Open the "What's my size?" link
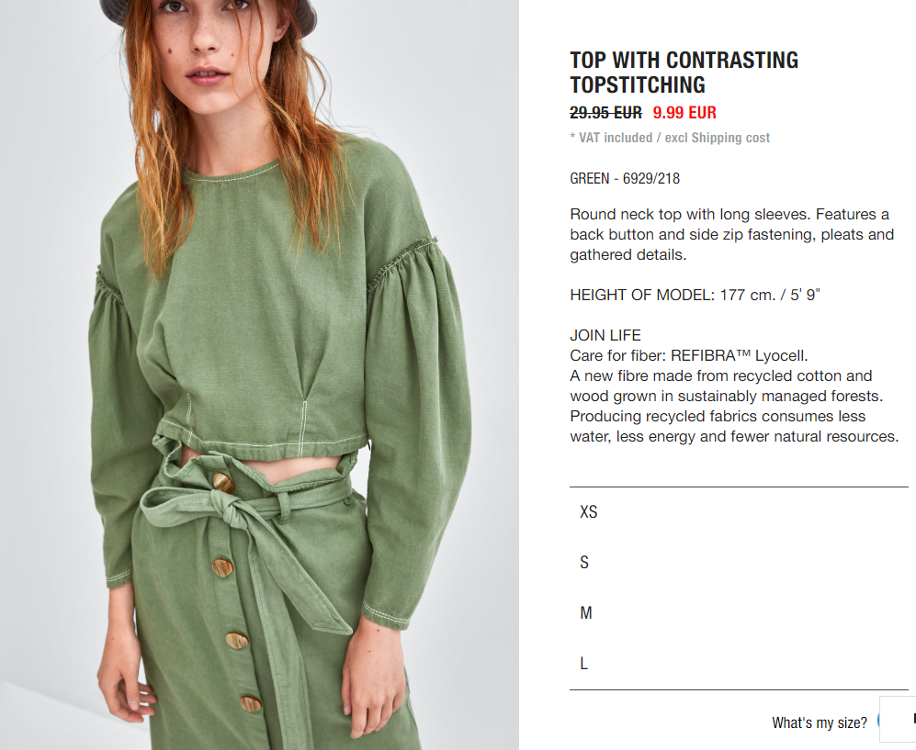Screen dimensions: 916x750 click(x=819, y=722)
